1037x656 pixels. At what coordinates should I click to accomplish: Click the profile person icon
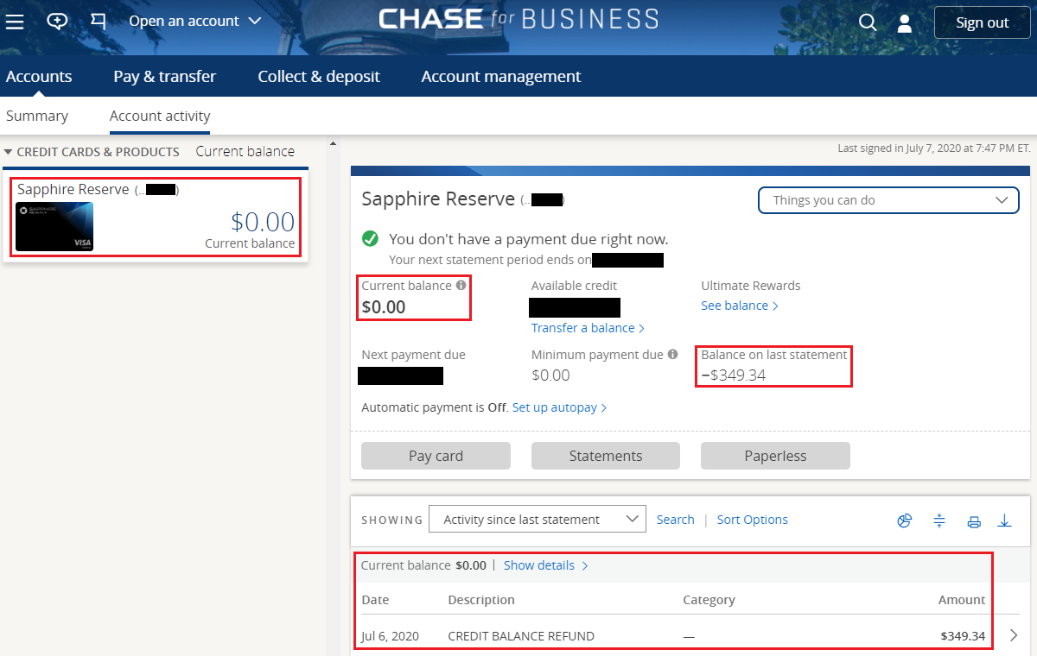tap(904, 22)
